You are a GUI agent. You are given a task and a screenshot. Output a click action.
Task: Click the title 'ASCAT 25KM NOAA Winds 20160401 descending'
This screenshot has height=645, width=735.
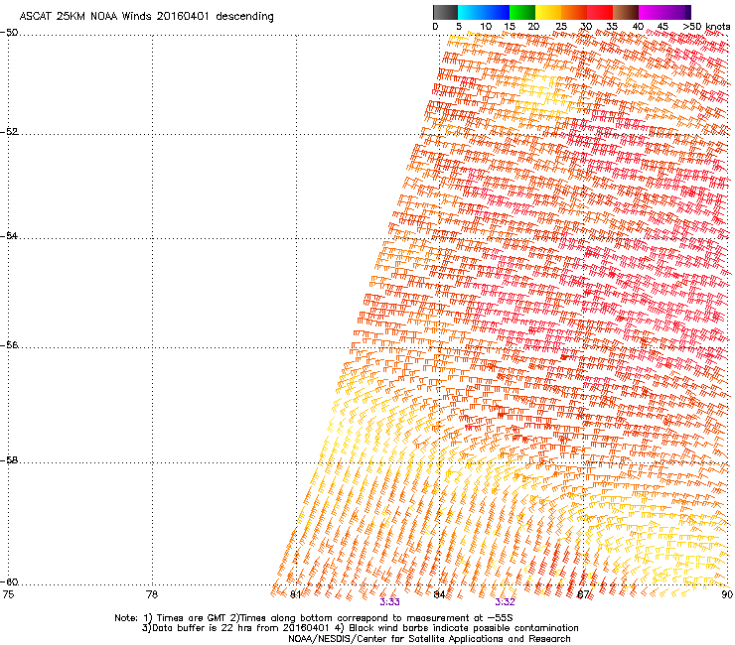[x=146, y=17]
